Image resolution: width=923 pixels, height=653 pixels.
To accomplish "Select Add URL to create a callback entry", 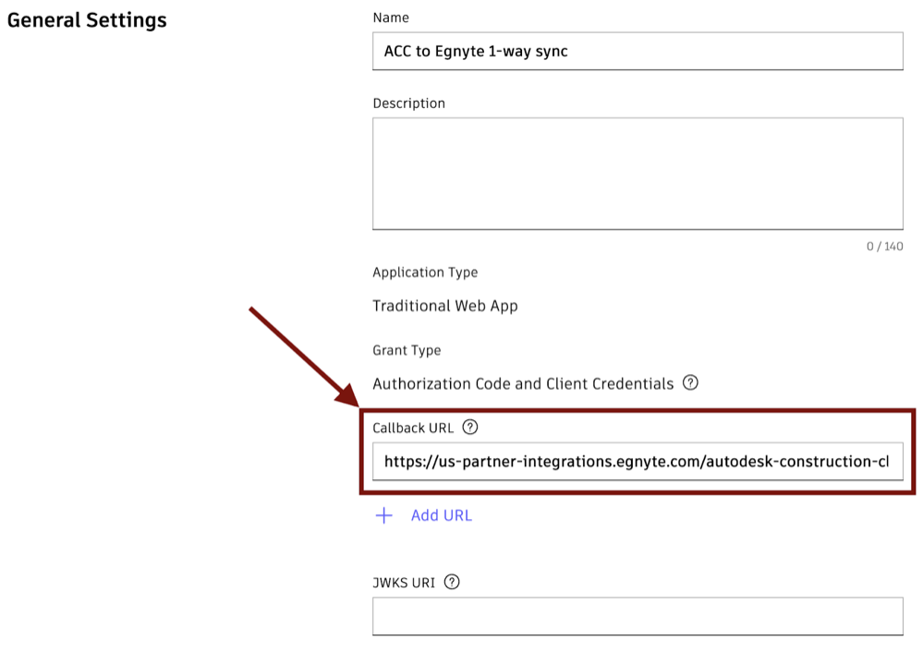I will (442, 515).
